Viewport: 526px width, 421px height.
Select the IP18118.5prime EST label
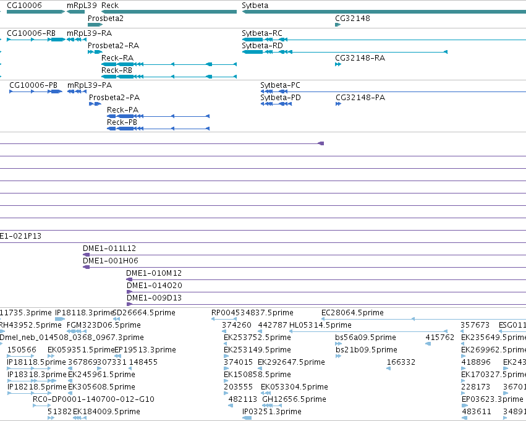pyautogui.click(x=36, y=362)
